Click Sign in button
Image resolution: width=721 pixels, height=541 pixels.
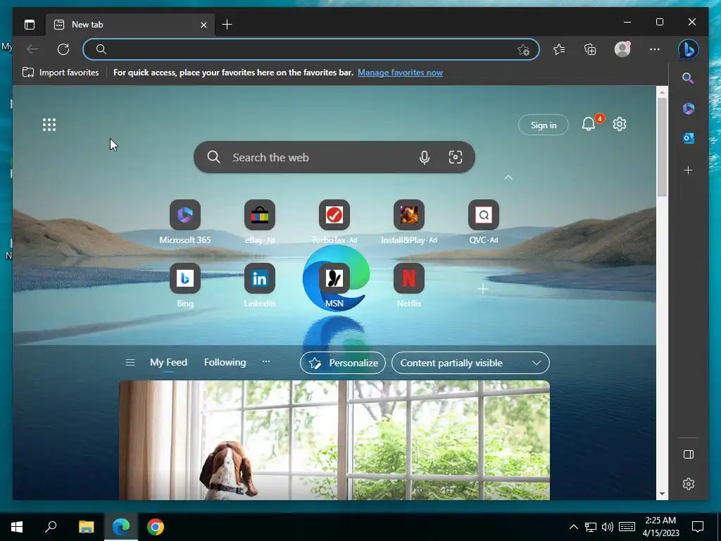click(544, 125)
